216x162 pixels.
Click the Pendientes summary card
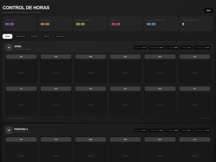[55, 24]
